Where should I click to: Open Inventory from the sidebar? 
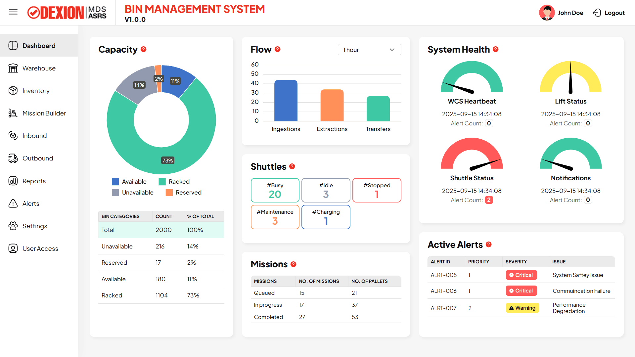pos(36,91)
